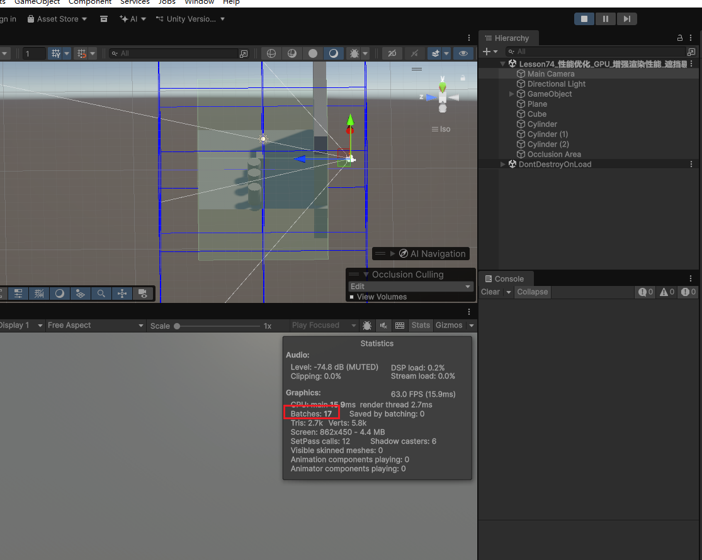
Task: Toggle mute audio in Game view
Action: (383, 326)
